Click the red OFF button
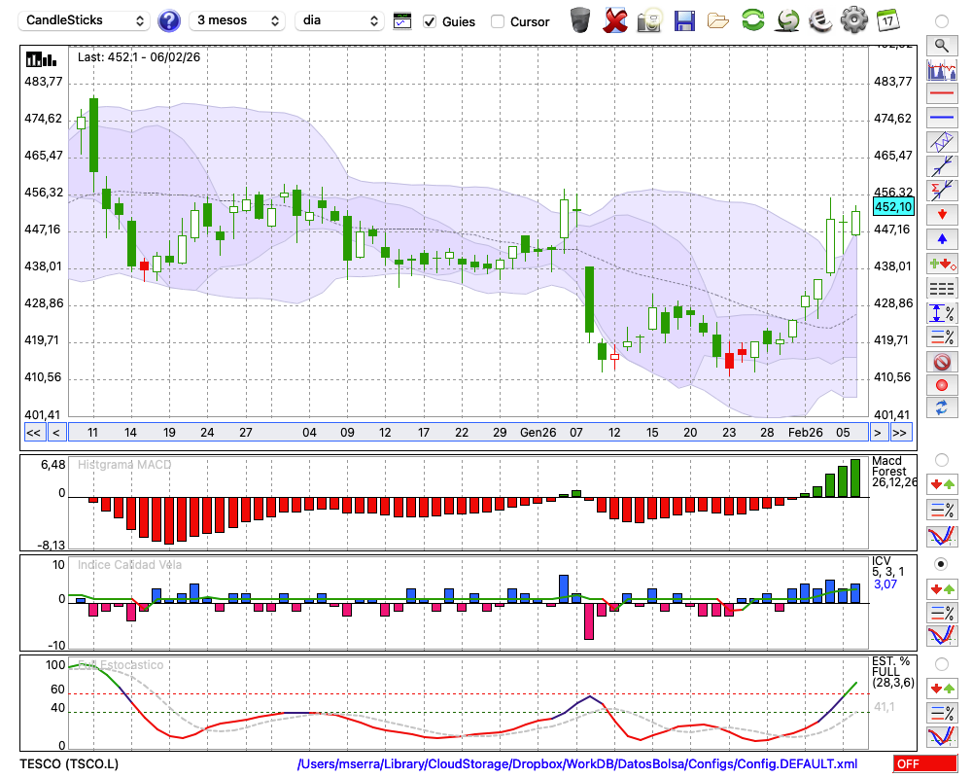 (x=924, y=764)
